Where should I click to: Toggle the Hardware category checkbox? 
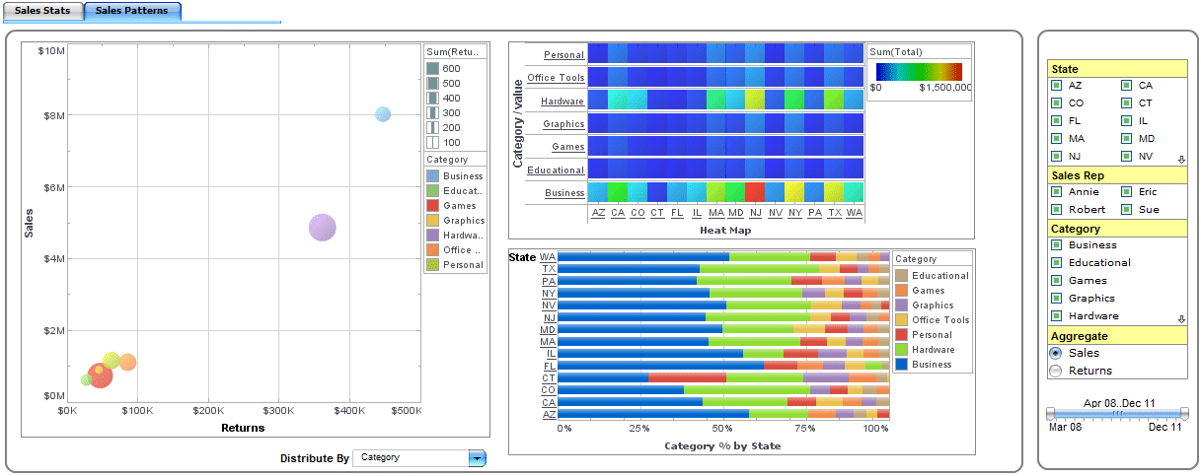click(x=1056, y=316)
